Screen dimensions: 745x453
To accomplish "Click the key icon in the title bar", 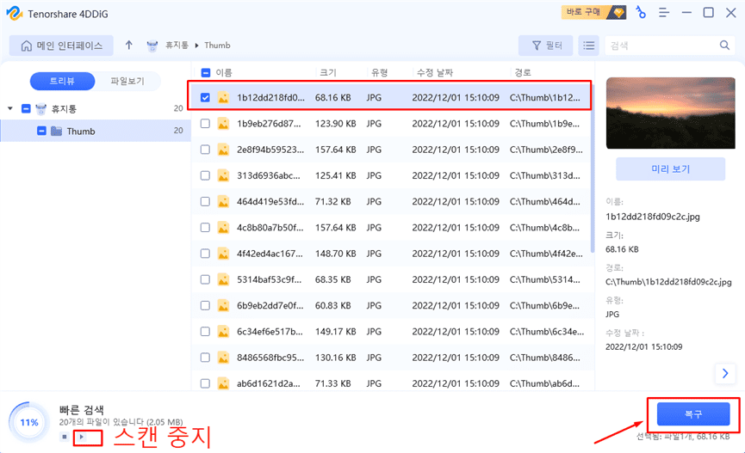I will [641, 12].
